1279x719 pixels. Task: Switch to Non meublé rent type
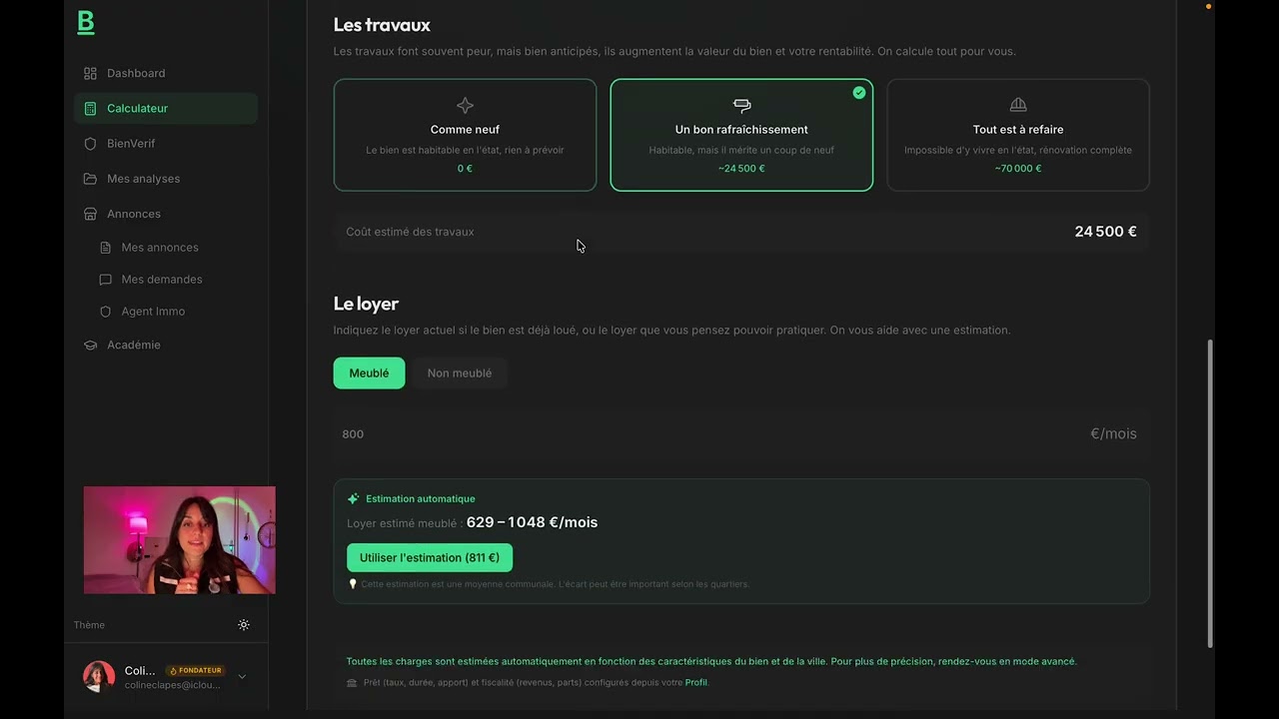[x=460, y=373]
